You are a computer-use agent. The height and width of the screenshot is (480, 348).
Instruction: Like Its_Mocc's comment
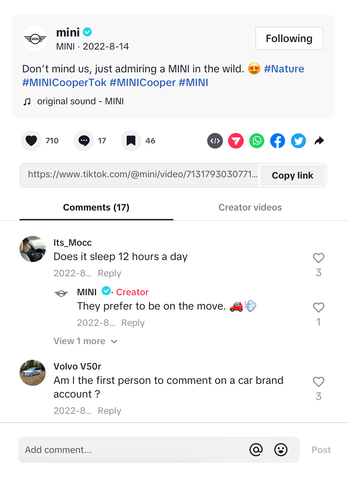318,258
